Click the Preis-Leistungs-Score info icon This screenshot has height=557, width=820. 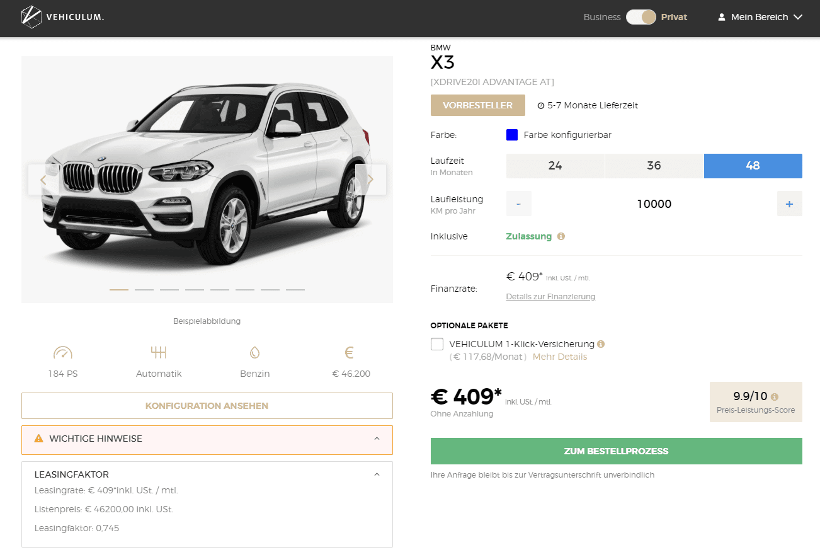[x=775, y=397]
